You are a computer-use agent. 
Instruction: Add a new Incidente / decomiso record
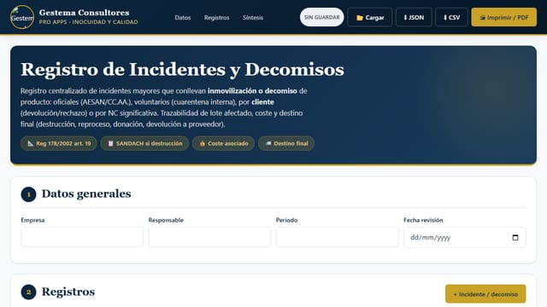coord(485,294)
